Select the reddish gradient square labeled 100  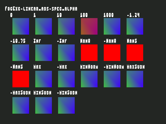tap(89, 26)
